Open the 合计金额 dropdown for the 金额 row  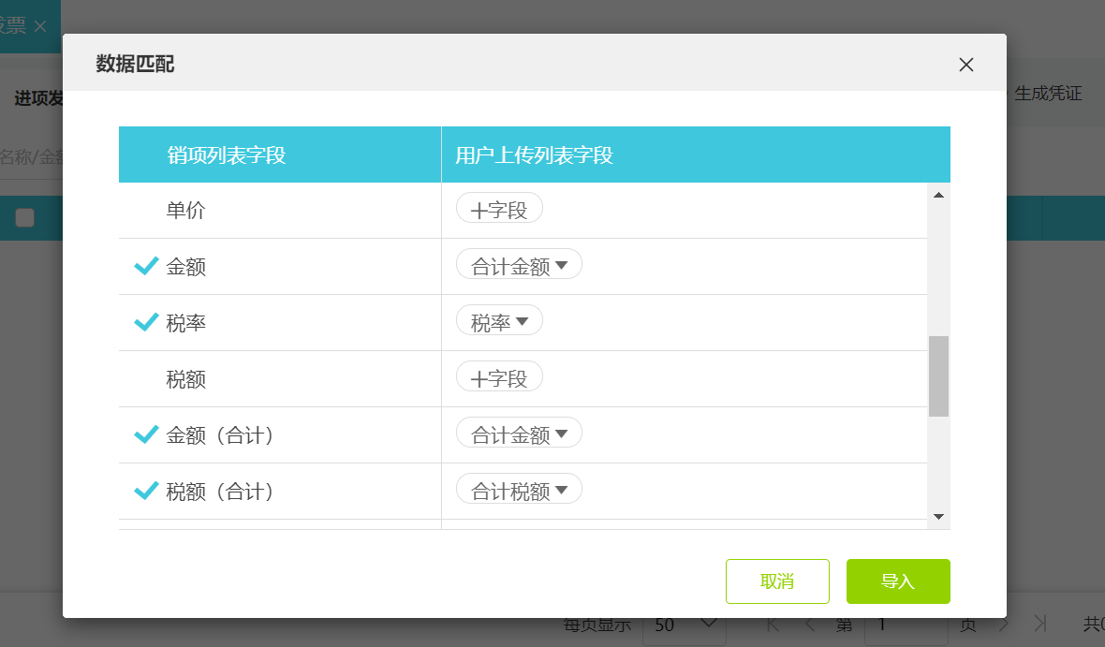[518, 264]
